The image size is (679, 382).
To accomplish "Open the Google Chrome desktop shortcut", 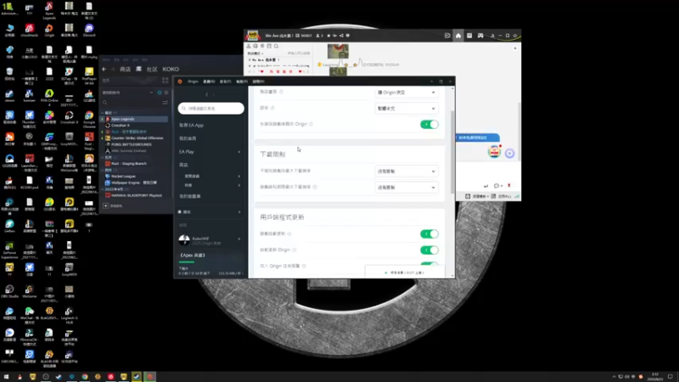I will point(89,118).
